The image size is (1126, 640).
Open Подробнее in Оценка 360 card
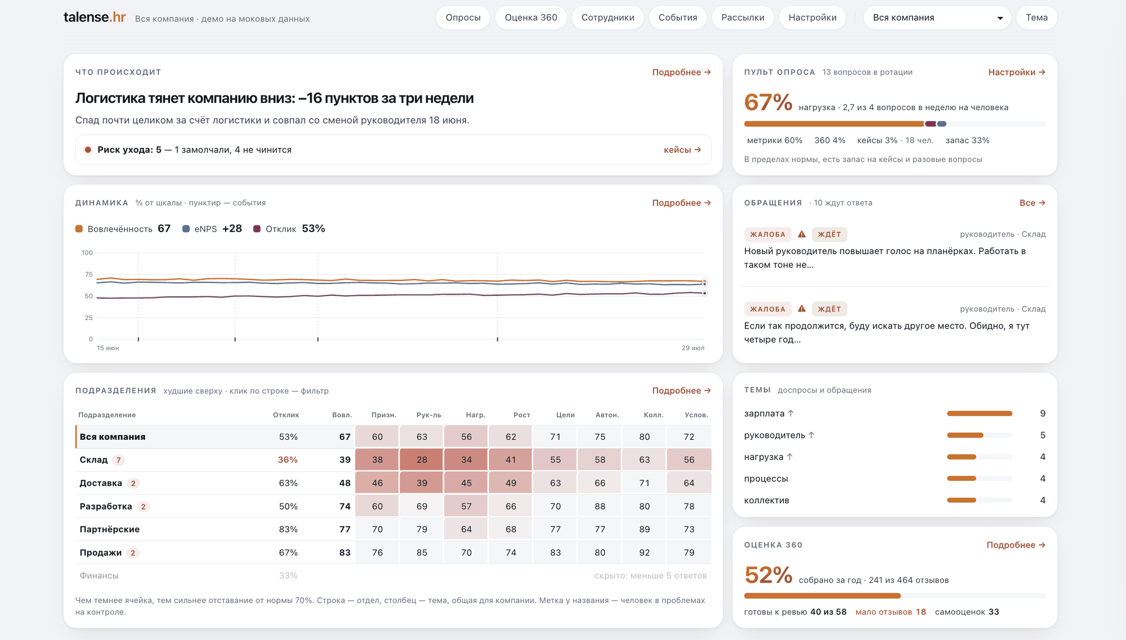click(1016, 545)
